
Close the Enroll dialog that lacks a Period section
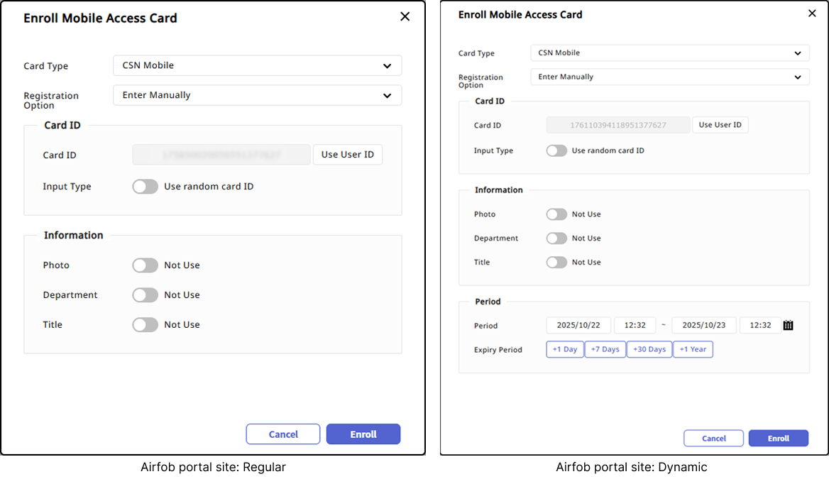click(405, 16)
